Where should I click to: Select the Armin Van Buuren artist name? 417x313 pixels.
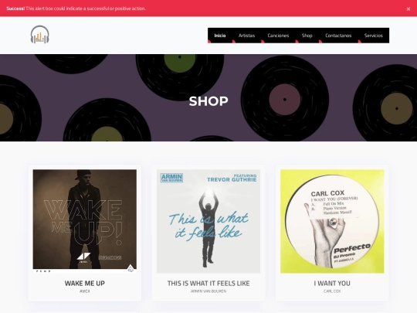(x=208, y=291)
